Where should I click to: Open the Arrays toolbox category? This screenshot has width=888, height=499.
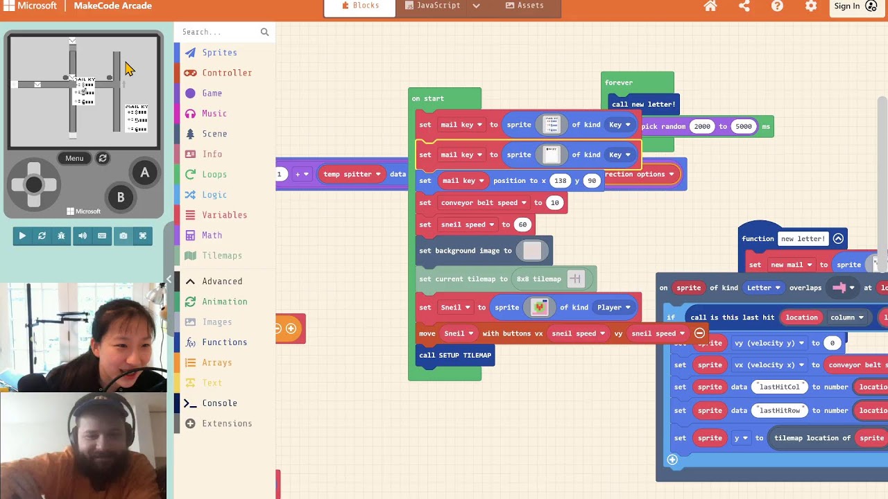pos(225,362)
